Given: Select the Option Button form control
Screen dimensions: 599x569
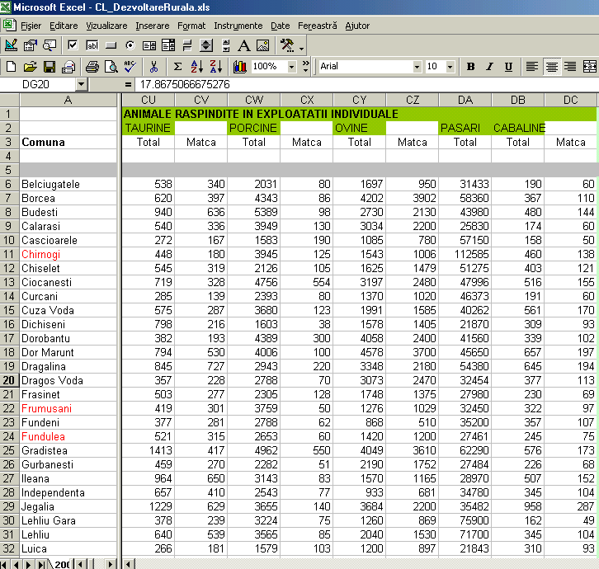Looking at the screenshot, I should (x=130, y=45).
